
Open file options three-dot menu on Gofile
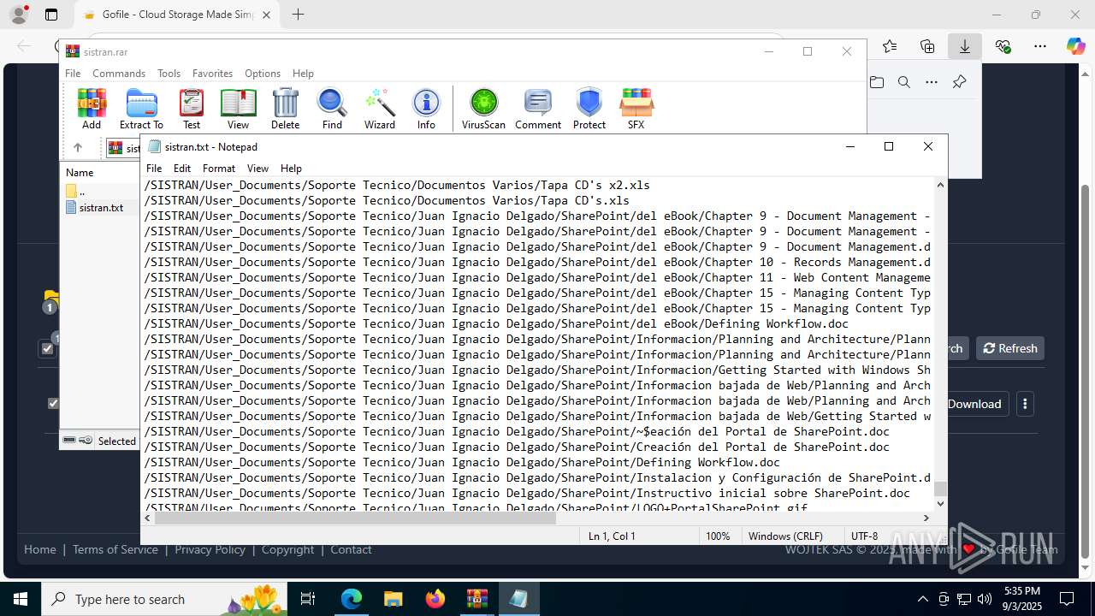click(1025, 404)
